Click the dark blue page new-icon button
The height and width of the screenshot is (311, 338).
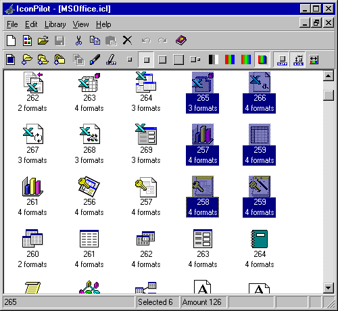pos(10,59)
